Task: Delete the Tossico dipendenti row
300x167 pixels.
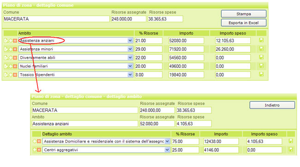Action: tap(15, 75)
